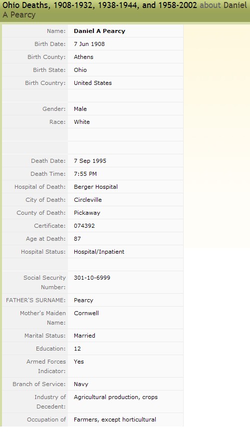
Task: Select mother's maiden name Cornwell
Action: pos(86,313)
